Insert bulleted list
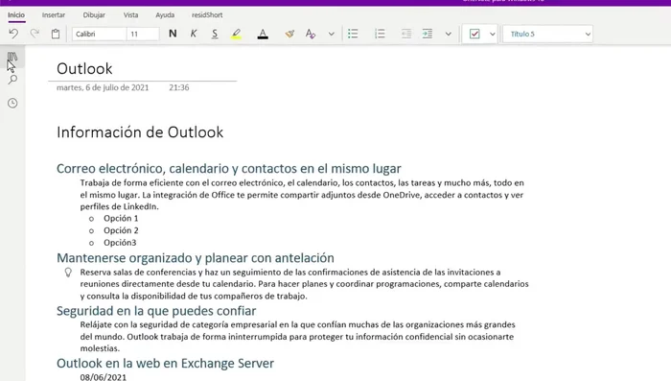 (x=353, y=34)
